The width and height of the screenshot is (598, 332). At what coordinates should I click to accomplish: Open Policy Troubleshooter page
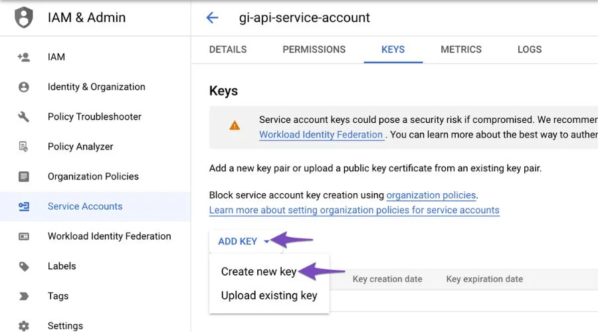point(95,117)
